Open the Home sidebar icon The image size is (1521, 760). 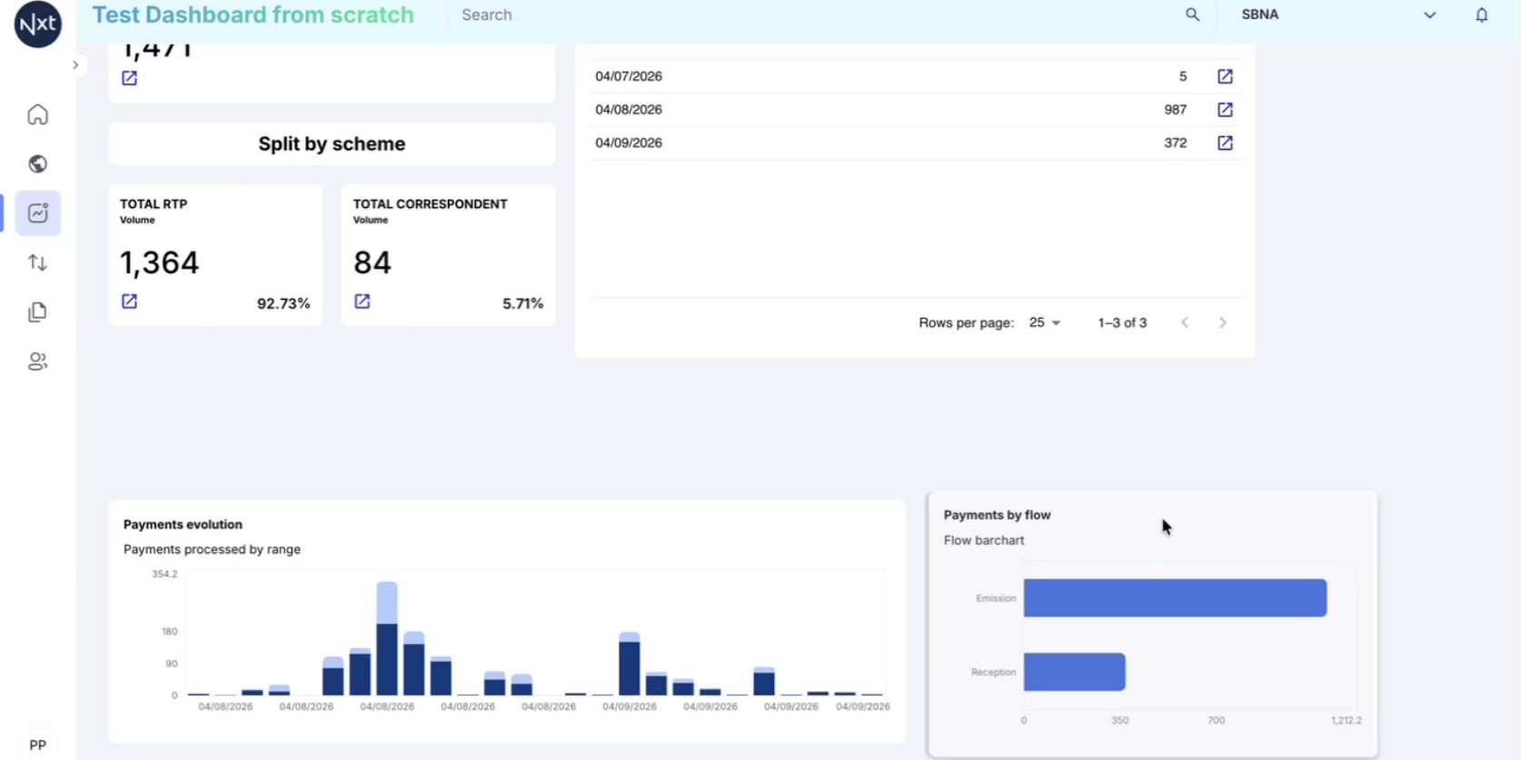coord(37,114)
